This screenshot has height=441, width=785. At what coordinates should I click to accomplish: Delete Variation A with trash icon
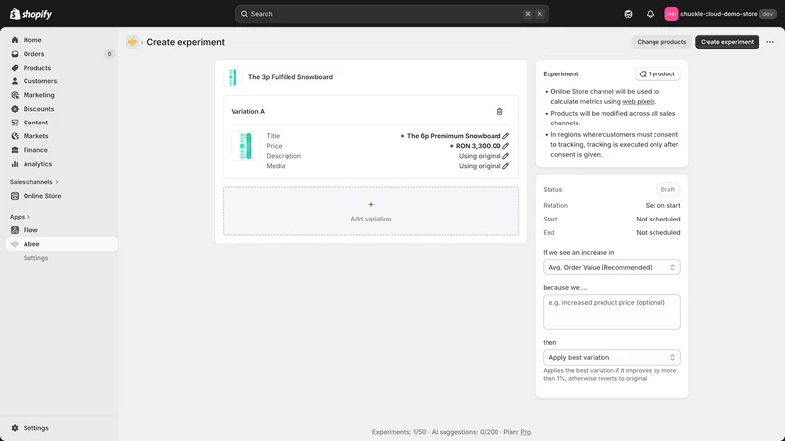click(x=499, y=111)
